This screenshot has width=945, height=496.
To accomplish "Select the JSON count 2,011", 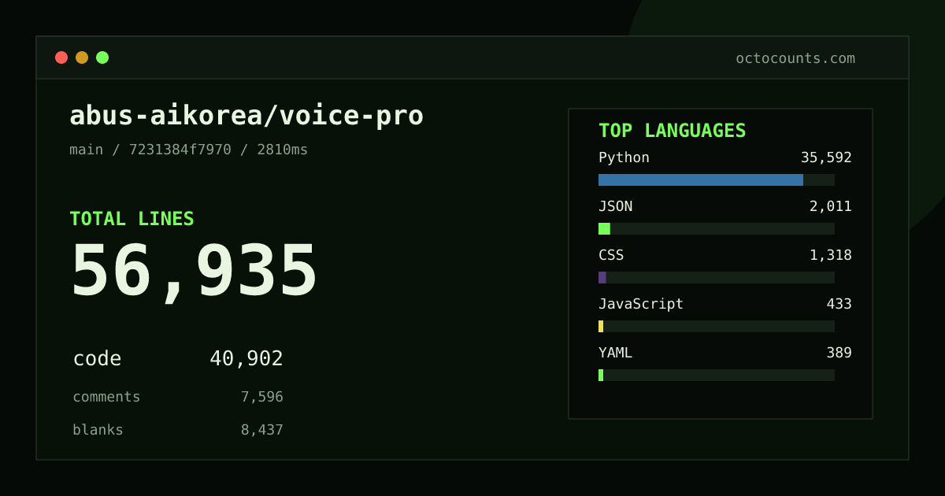I will click(x=831, y=206).
